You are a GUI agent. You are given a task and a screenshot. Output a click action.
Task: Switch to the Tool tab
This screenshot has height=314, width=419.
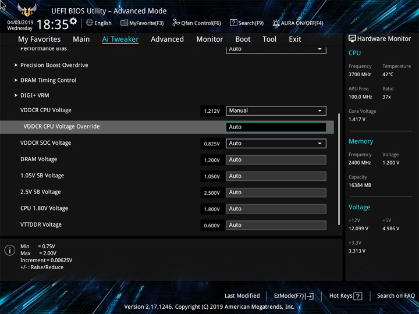point(269,40)
